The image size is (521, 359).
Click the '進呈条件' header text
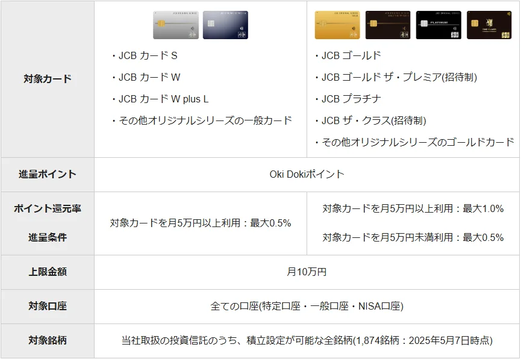(x=48, y=237)
